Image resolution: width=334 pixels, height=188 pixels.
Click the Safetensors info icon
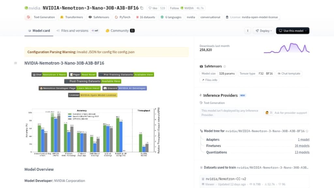(x=225, y=66)
